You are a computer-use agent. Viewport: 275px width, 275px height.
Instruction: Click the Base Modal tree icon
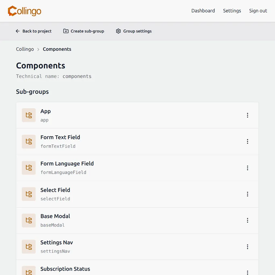pos(29,220)
